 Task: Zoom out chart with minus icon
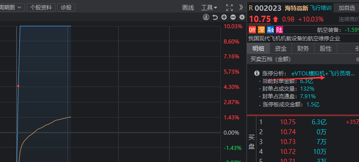click(233, 17)
